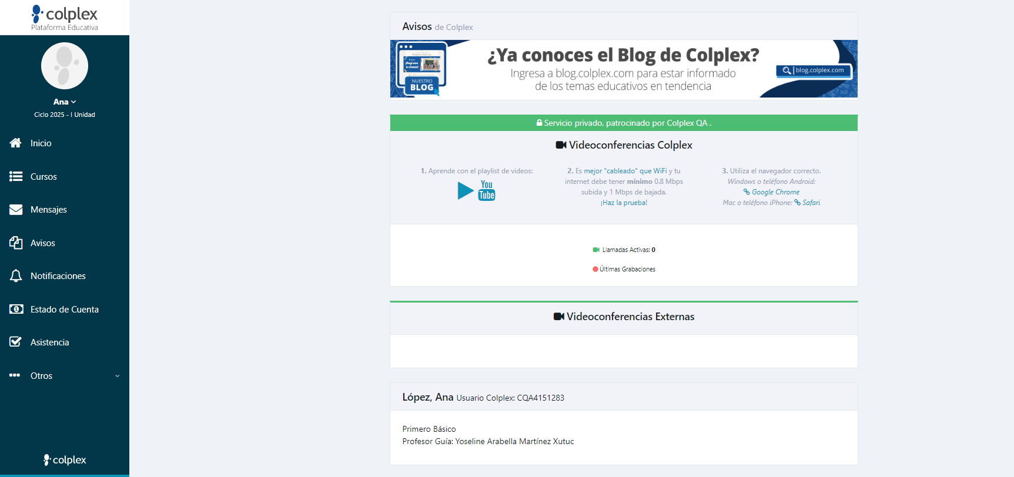Expand the Ana user dropdown
The width and height of the screenshot is (1014, 477).
pyautogui.click(x=65, y=102)
